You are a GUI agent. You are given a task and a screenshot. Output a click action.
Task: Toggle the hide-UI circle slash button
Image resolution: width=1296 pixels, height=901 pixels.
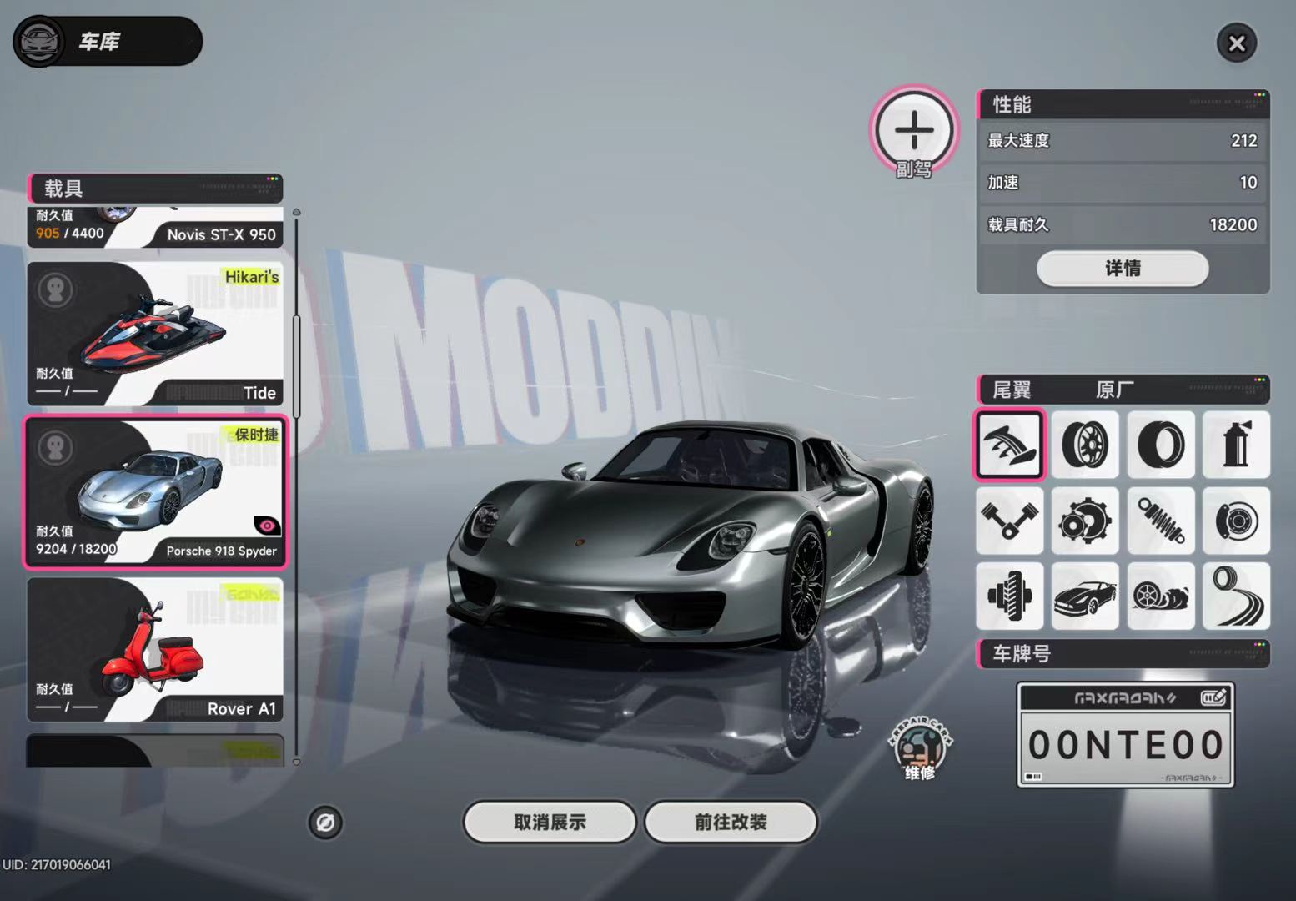tap(325, 823)
